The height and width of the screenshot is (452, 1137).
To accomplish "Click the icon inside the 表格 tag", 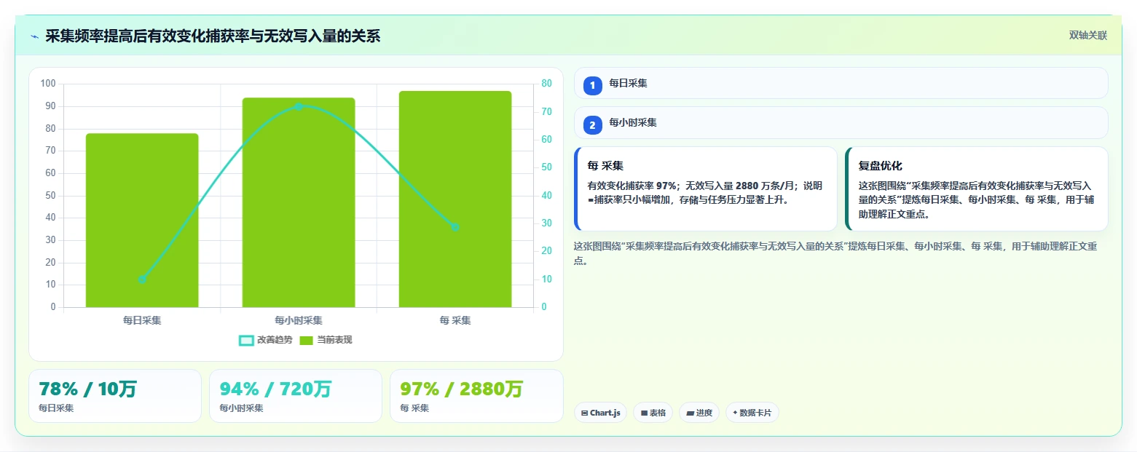I will pos(644,413).
